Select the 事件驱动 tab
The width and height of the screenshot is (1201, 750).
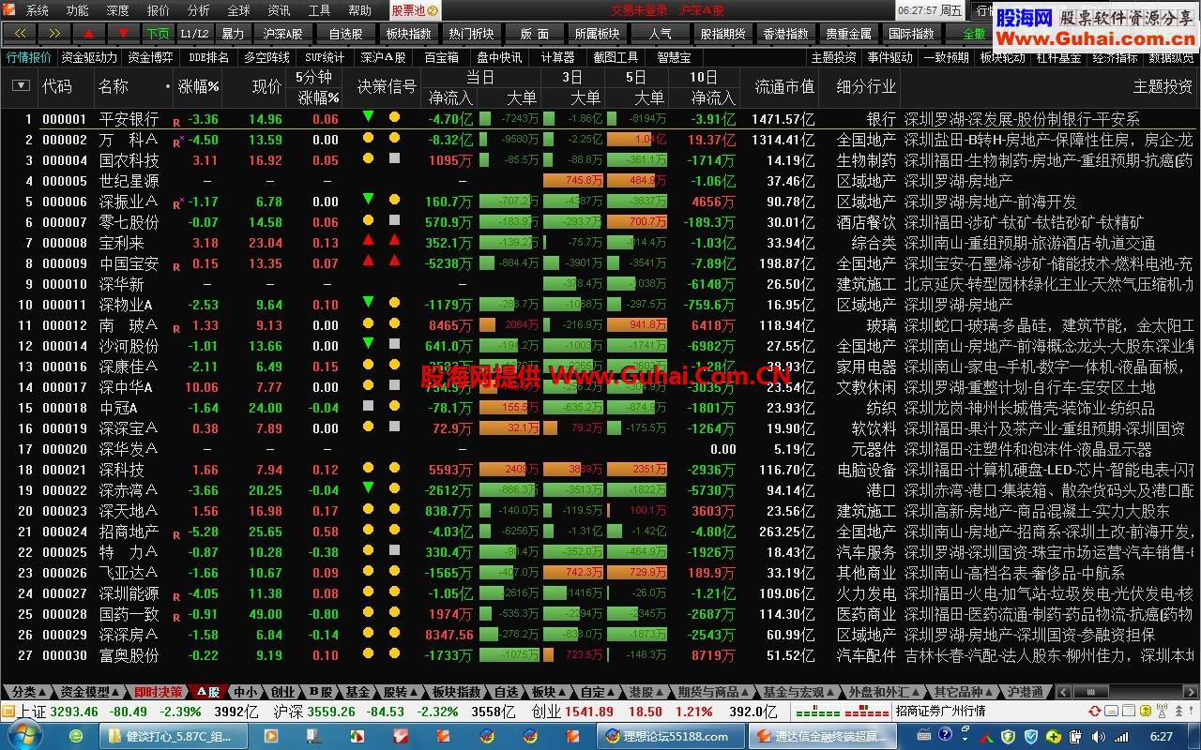coord(889,57)
